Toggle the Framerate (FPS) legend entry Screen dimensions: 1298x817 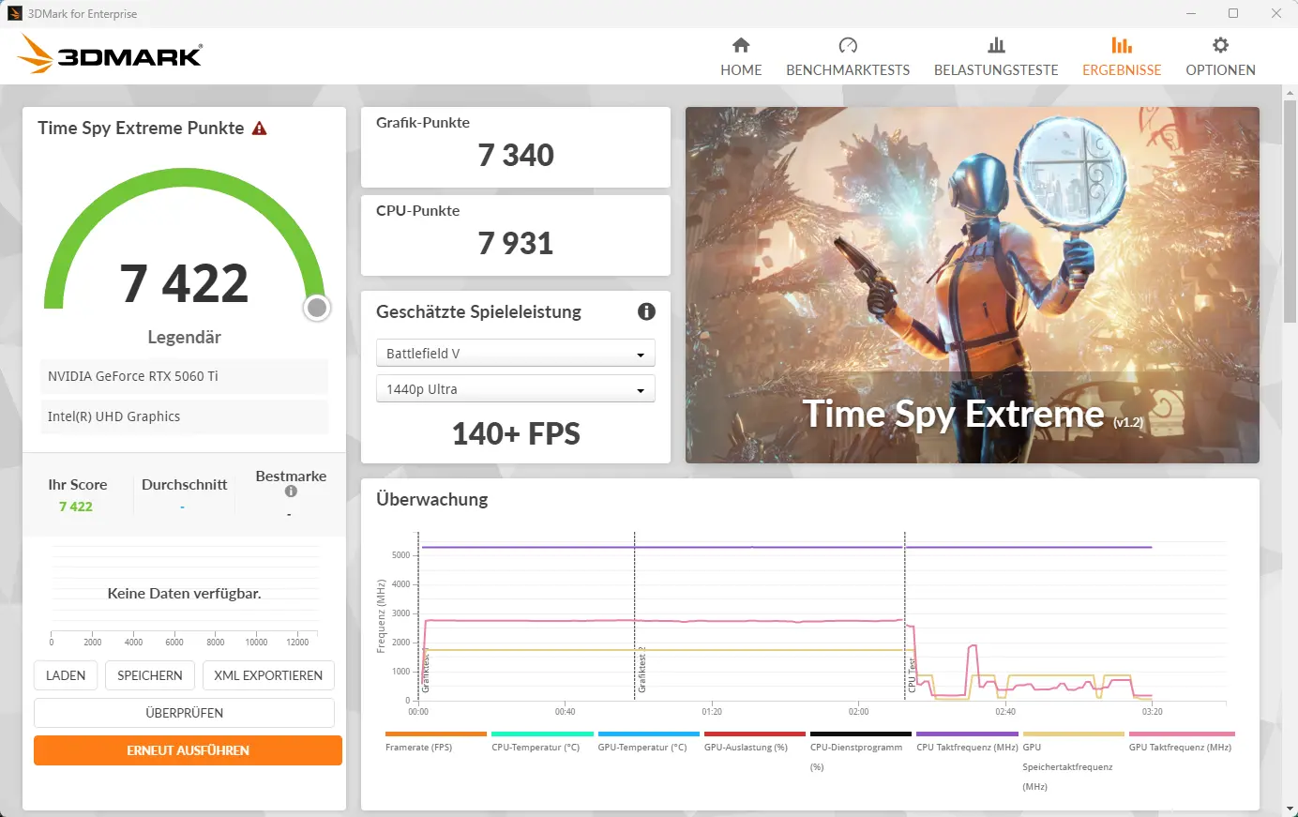(x=418, y=748)
